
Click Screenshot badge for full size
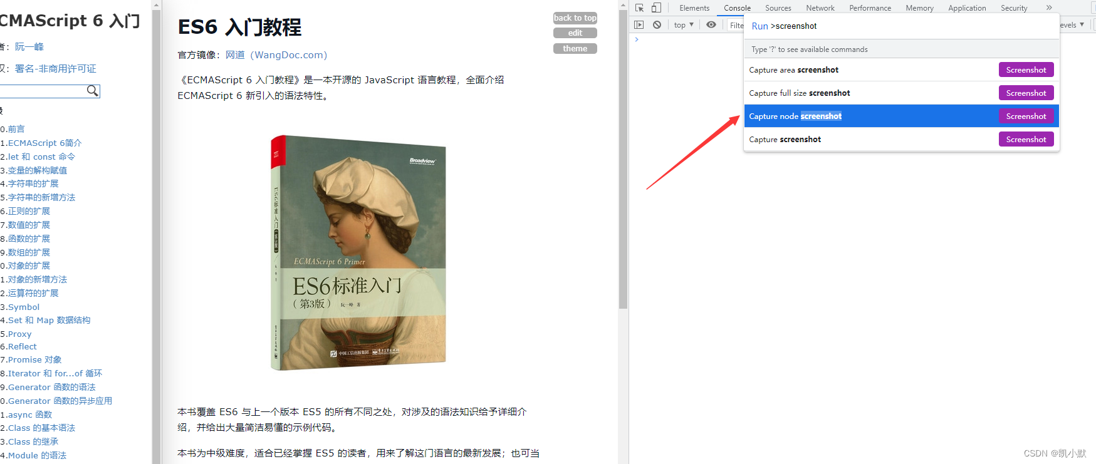pos(1026,93)
